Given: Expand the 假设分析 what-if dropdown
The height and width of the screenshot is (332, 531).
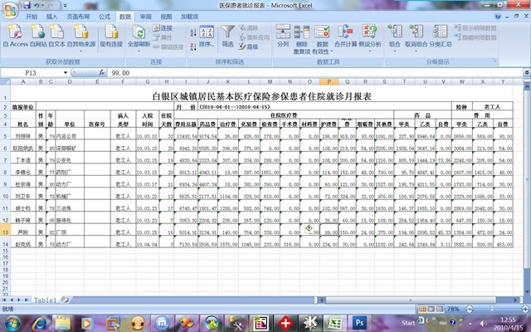Looking at the screenshot, I should pos(370,44).
